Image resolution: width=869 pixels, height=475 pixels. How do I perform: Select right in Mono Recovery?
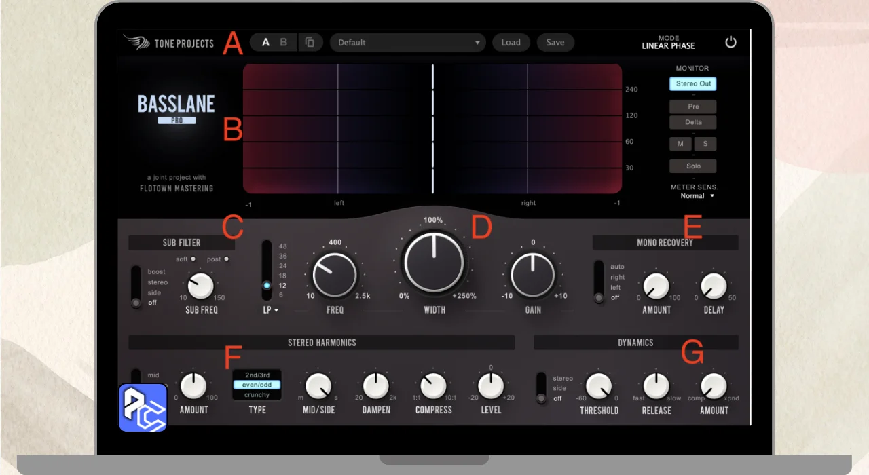(x=618, y=277)
